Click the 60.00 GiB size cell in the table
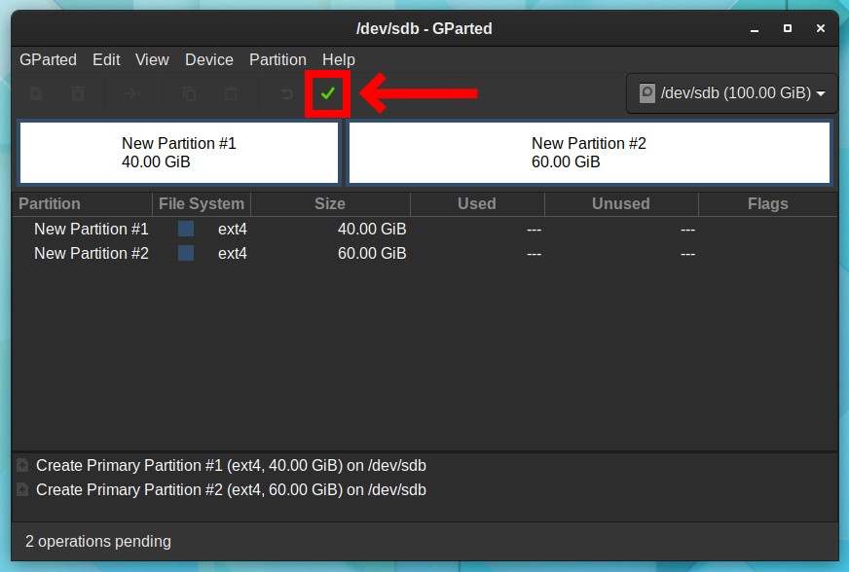 coord(372,253)
